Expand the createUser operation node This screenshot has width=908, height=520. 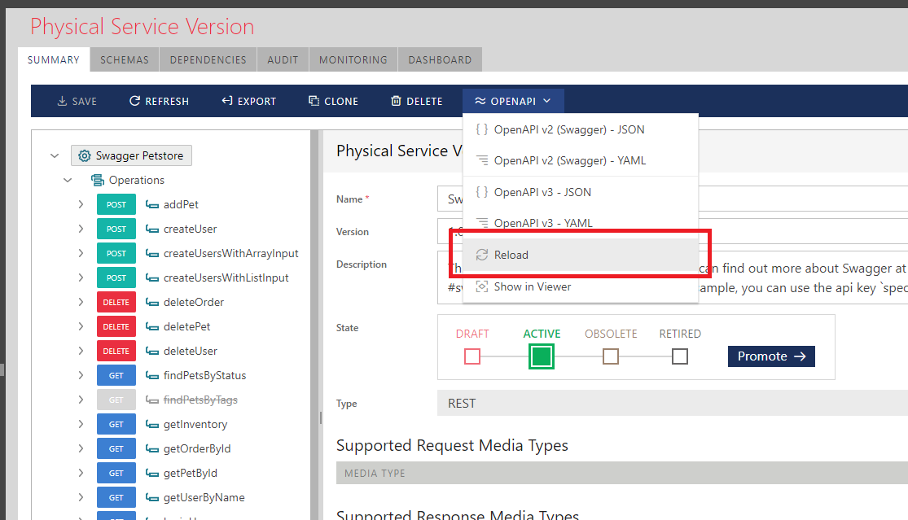click(81, 229)
